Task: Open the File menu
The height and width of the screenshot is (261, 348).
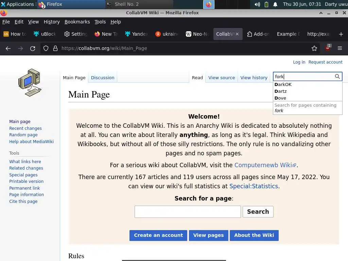Action: (x=6, y=22)
